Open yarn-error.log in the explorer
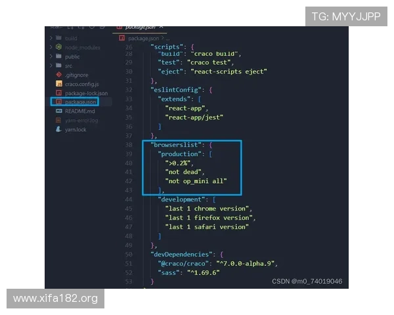Screen dimensions: 394x315 [x=81, y=121]
